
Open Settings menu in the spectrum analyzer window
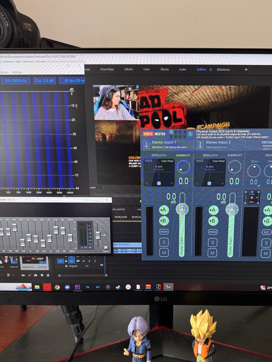(17, 72)
